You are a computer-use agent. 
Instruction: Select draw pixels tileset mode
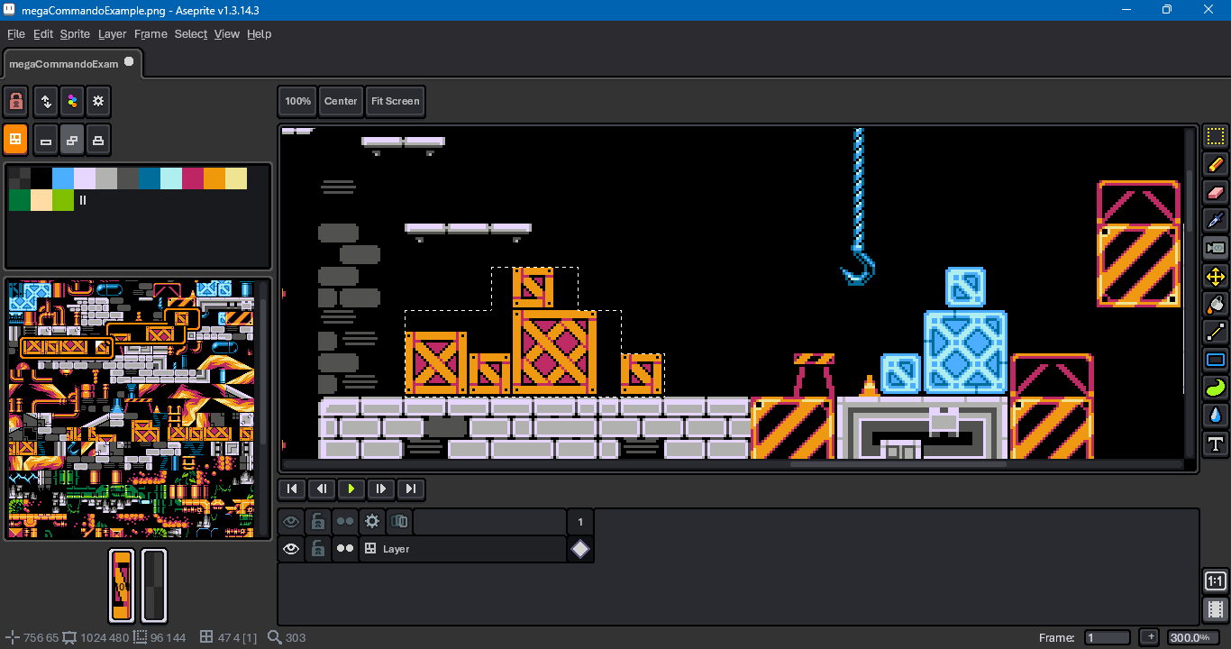(x=46, y=141)
